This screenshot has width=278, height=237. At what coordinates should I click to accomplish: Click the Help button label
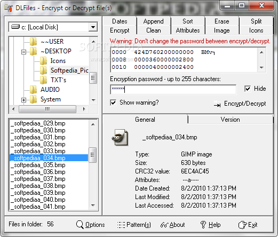[215, 225]
